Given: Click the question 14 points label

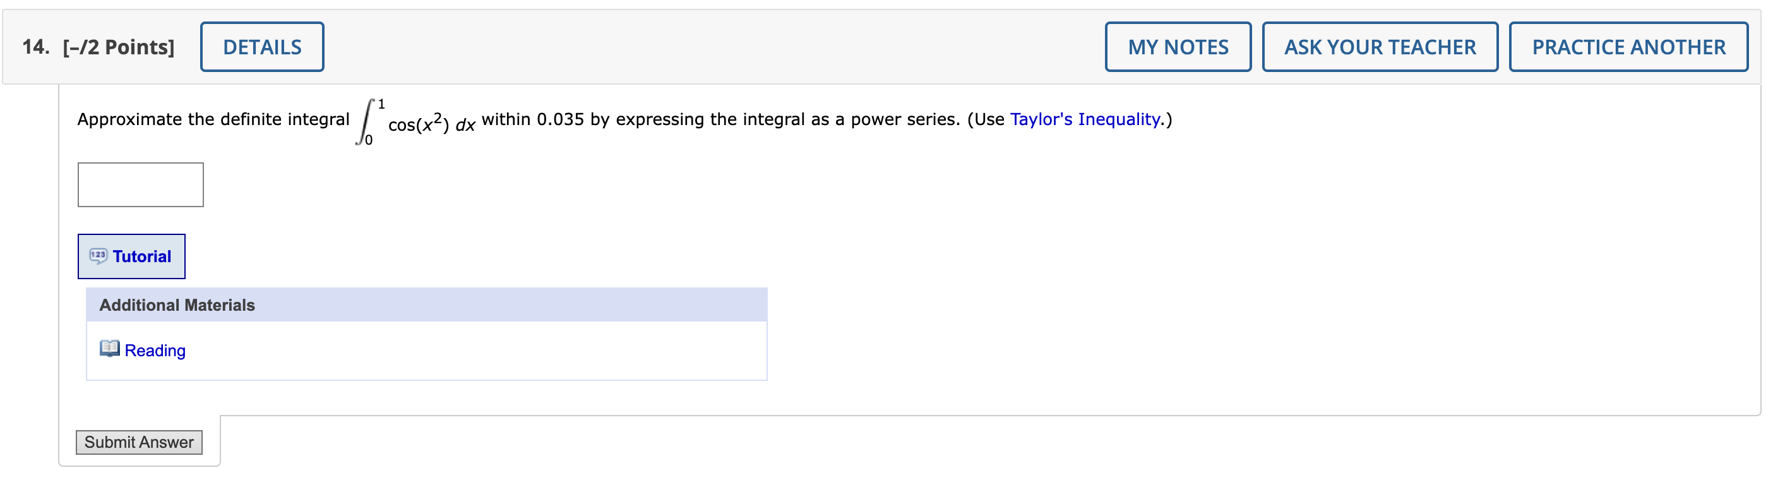Looking at the screenshot, I should click(118, 47).
